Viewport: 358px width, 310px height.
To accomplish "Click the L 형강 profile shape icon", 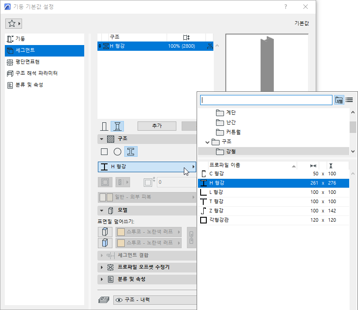I will point(203,192).
